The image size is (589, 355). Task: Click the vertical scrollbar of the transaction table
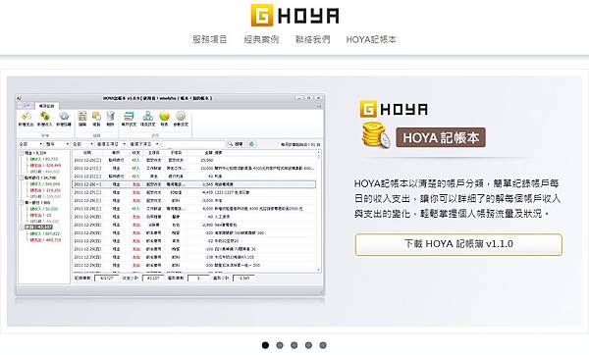(x=319, y=211)
